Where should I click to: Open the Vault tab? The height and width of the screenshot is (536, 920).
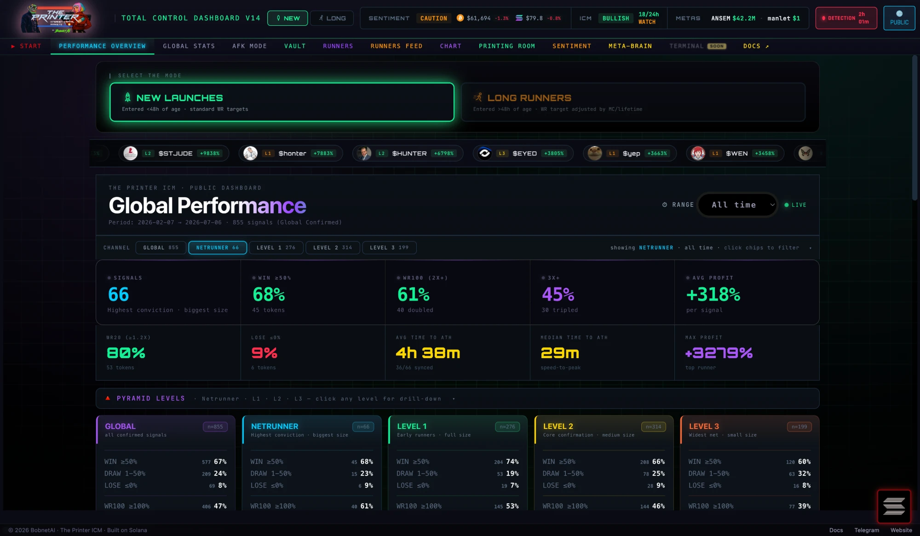point(295,46)
